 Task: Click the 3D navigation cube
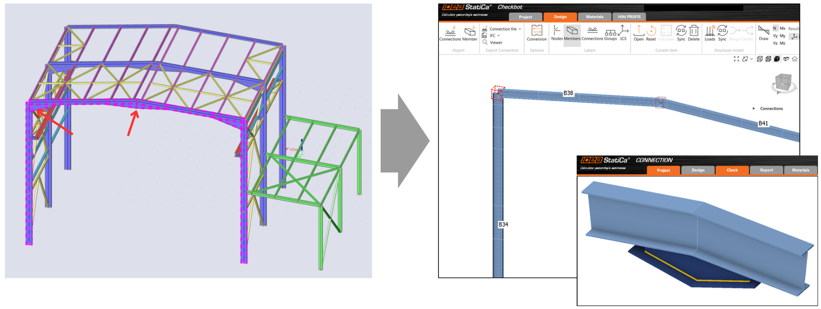pos(783,83)
